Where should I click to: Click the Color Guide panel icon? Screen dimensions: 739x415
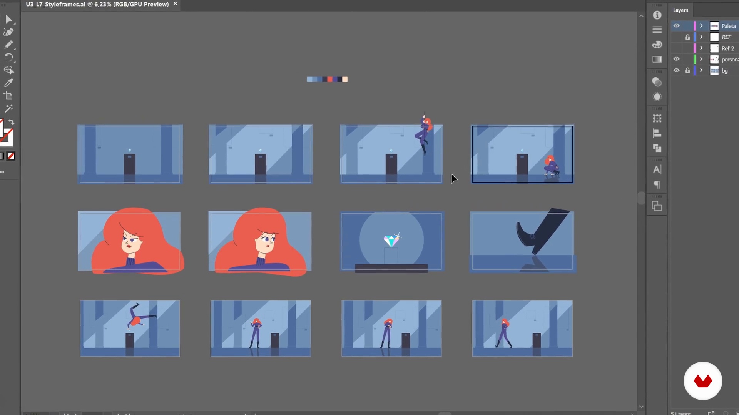(657, 45)
